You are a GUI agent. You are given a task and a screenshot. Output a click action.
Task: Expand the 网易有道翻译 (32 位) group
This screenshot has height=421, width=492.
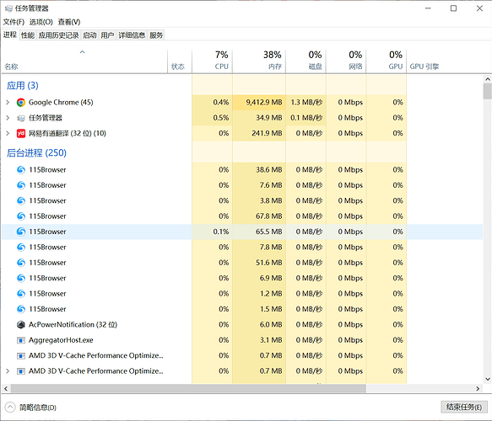[8, 133]
